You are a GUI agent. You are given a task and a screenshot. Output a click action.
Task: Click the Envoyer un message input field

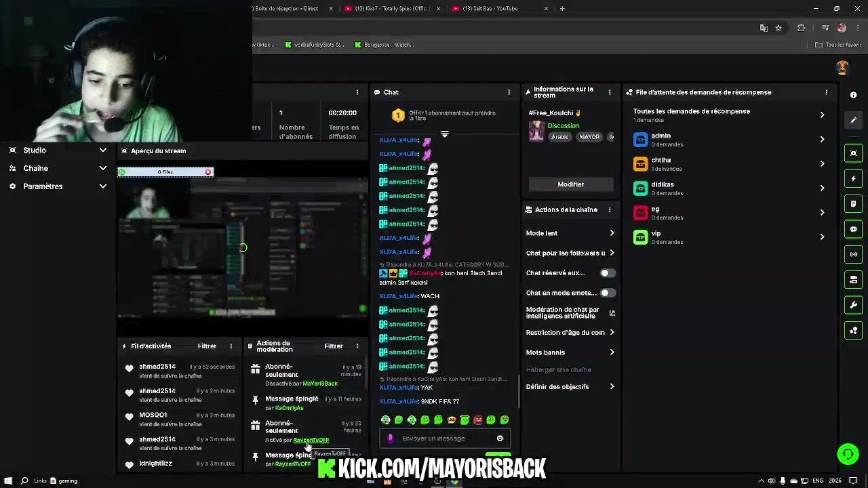coord(444,439)
